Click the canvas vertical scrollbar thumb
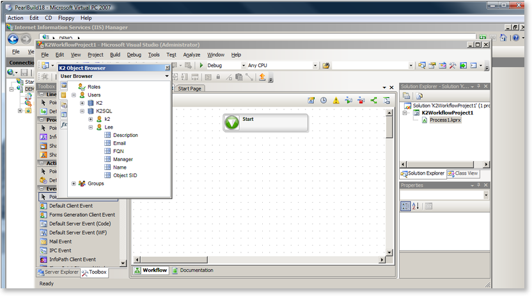 coord(389,127)
